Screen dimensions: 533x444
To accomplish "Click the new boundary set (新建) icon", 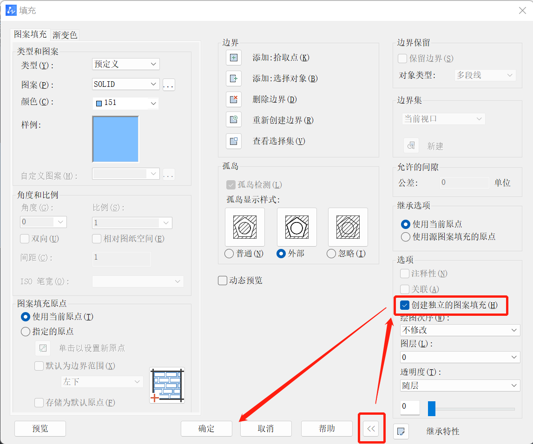I will point(411,145).
